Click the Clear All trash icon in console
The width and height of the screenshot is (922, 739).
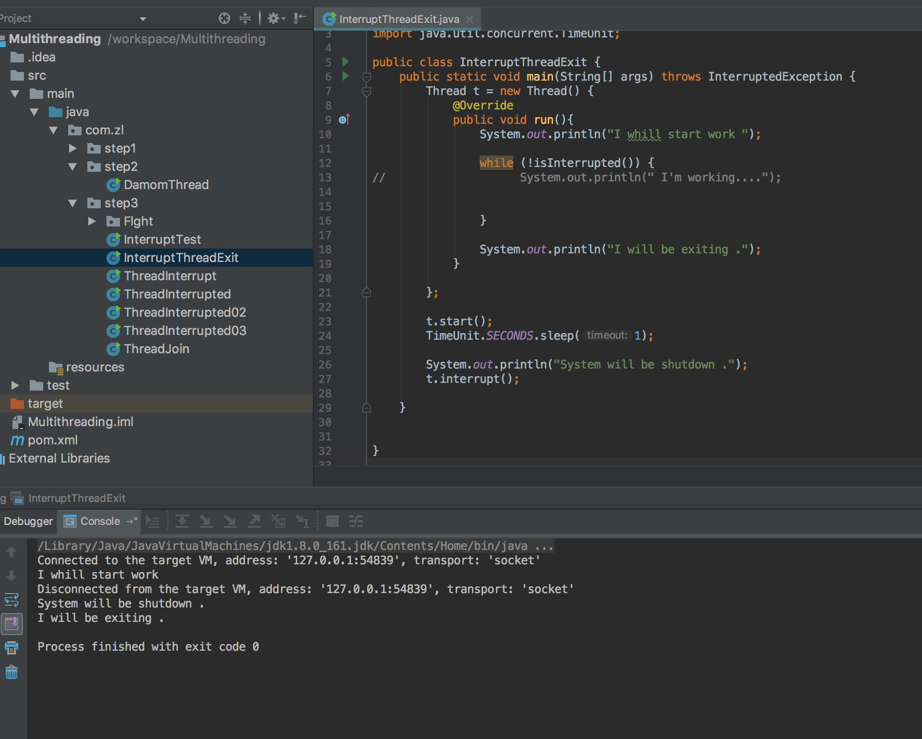[12, 672]
